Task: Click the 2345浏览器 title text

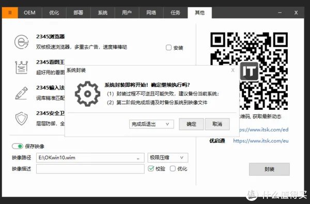Action: coord(51,37)
